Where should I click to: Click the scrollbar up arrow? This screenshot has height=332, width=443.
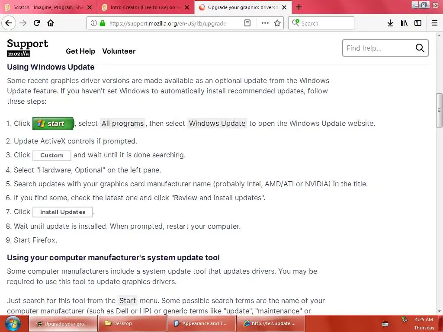coord(439,35)
